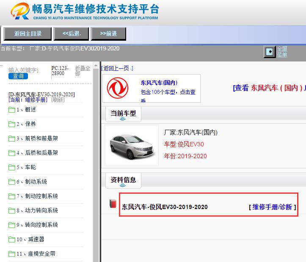This screenshot has height=262, width=306.
Task: Open the 维修手册/诊断 link
Action: click(273, 207)
